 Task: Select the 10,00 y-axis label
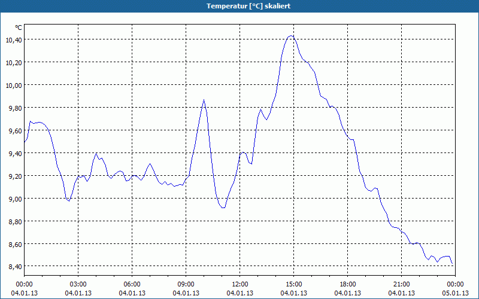[x=14, y=85]
